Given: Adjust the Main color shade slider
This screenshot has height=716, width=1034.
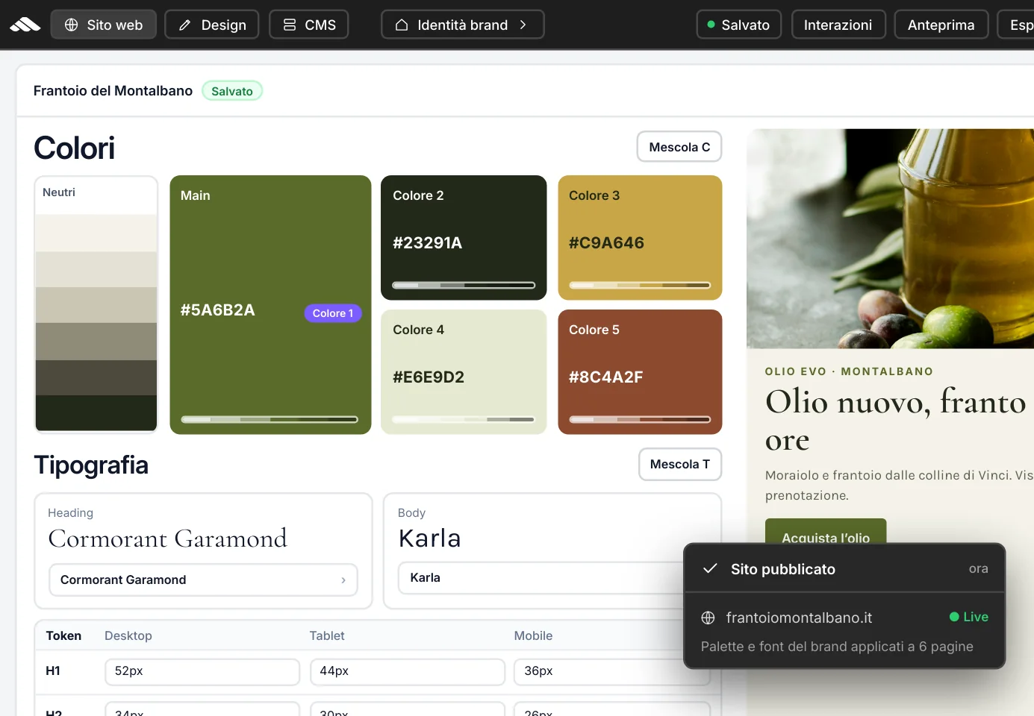Looking at the screenshot, I should click(270, 419).
